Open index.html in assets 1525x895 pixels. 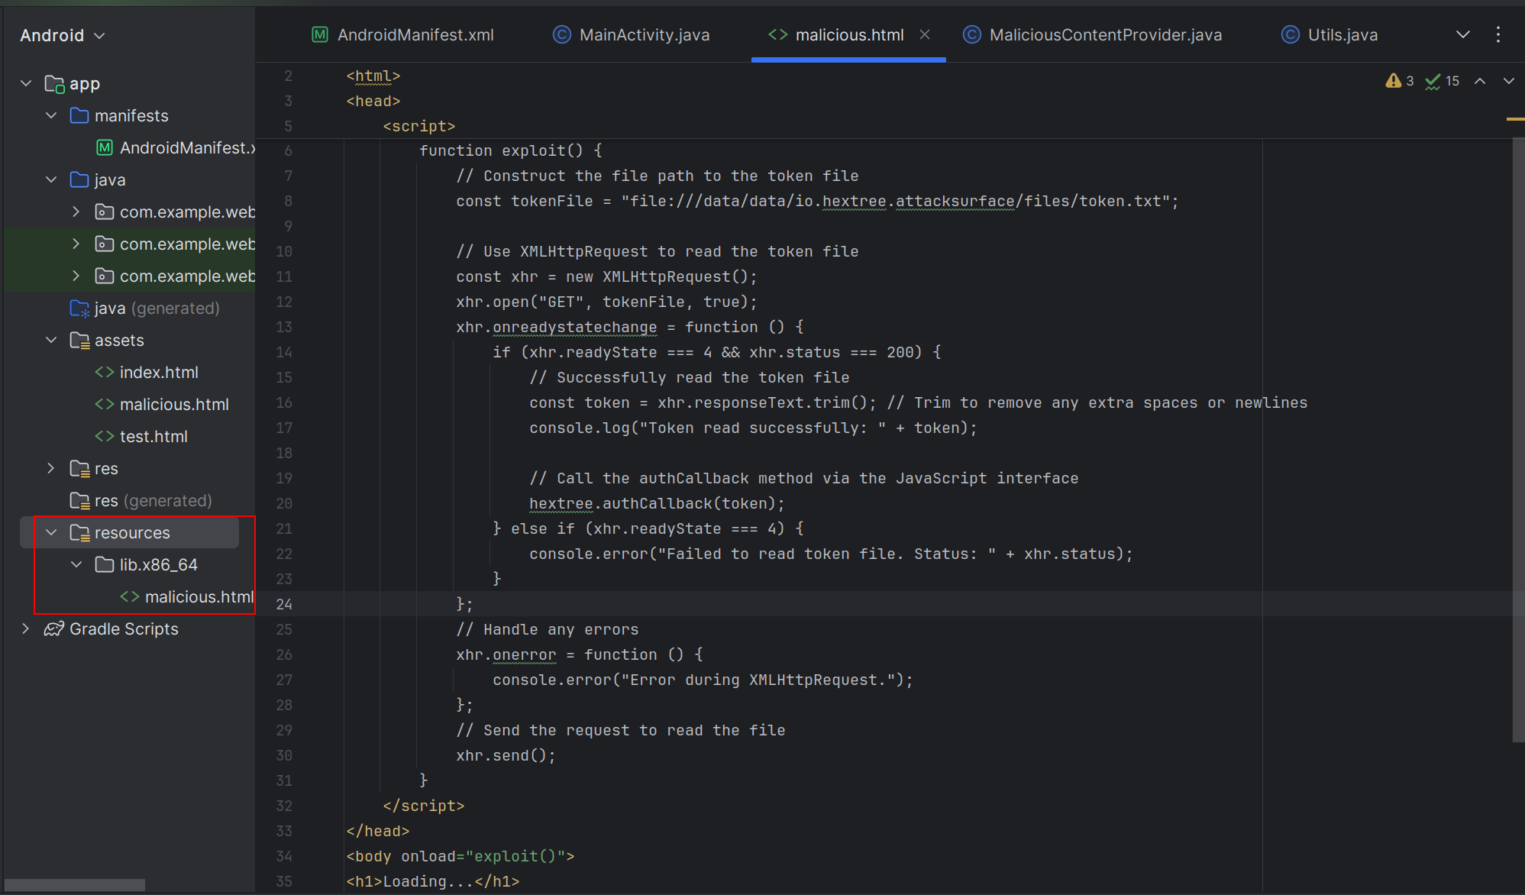[x=147, y=372]
